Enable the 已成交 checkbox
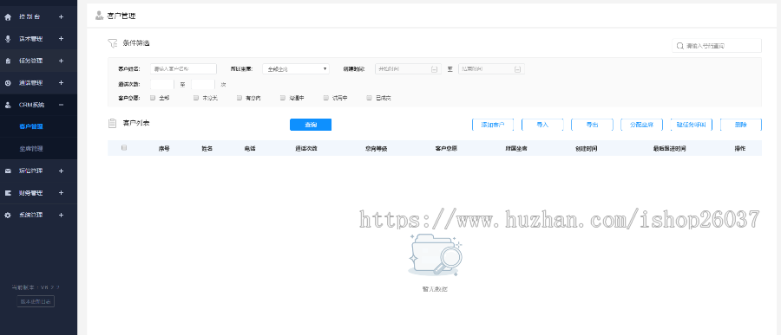781x335 pixels. (x=370, y=98)
